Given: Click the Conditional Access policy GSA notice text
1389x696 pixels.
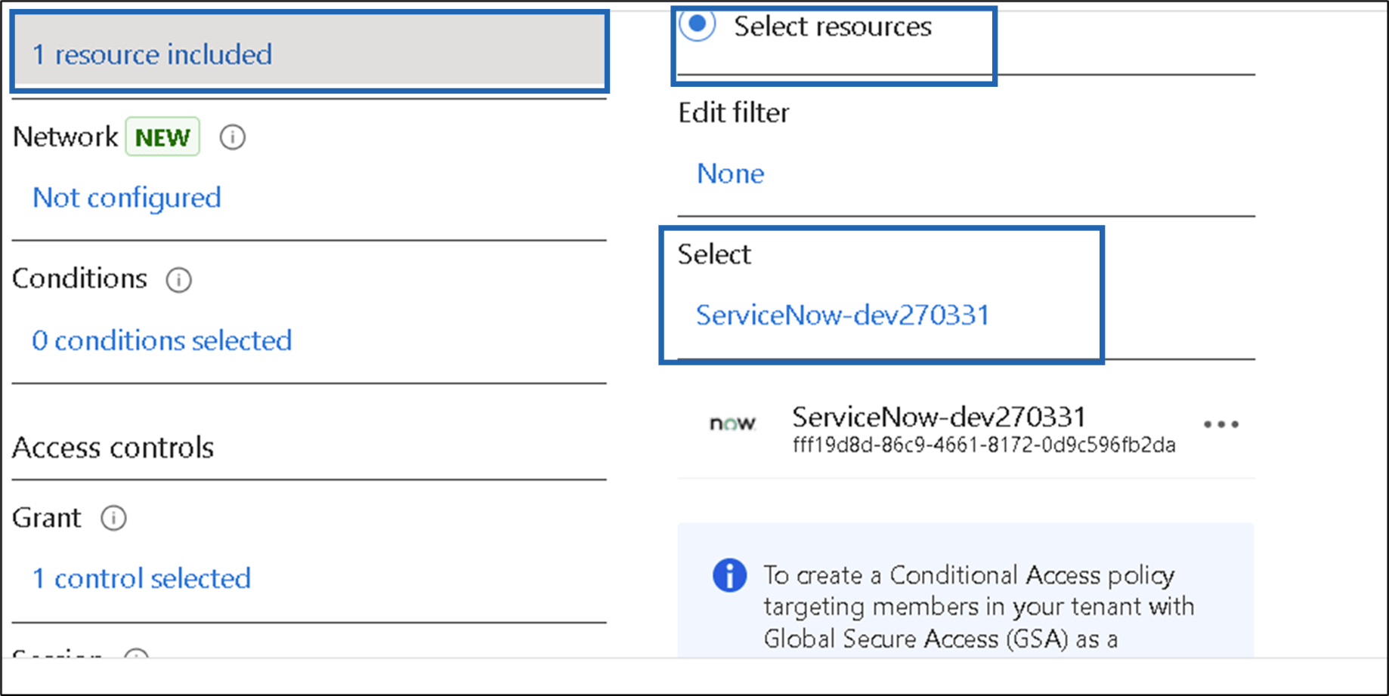Looking at the screenshot, I should pos(979,607).
